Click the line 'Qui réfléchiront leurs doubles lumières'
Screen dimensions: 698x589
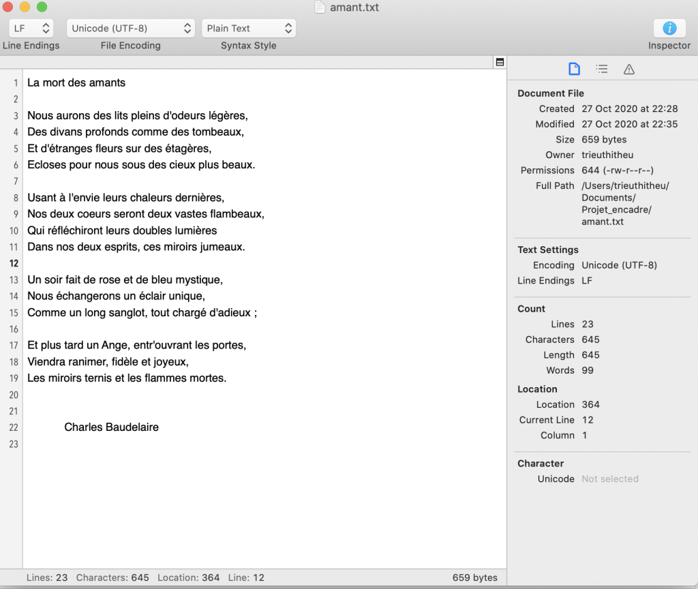pos(123,230)
